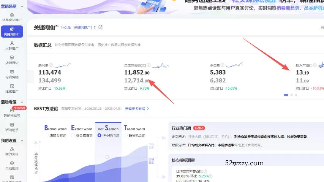The image size is (324, 182).
Task: Click the 15.65% comparison under 点击量
Action: 231,89
